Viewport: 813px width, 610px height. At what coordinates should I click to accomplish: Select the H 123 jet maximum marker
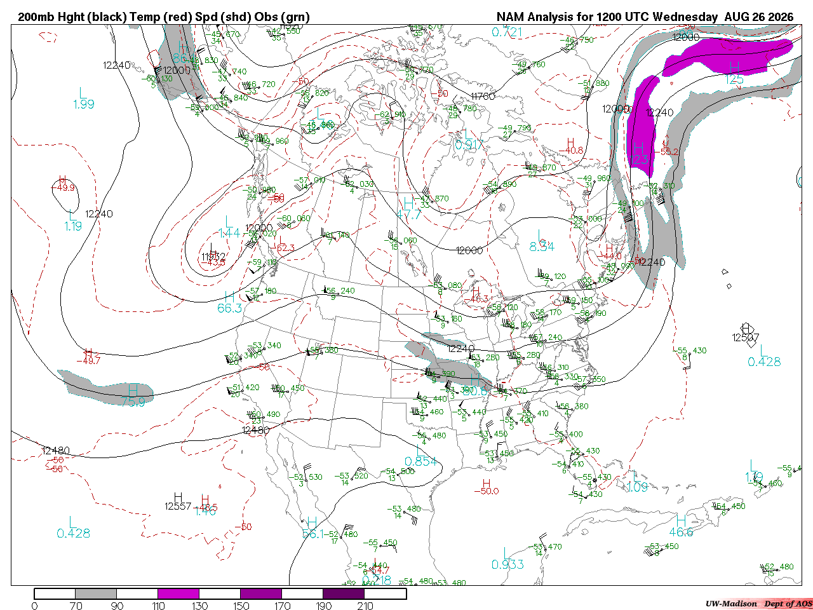click(x=639, y=153)
